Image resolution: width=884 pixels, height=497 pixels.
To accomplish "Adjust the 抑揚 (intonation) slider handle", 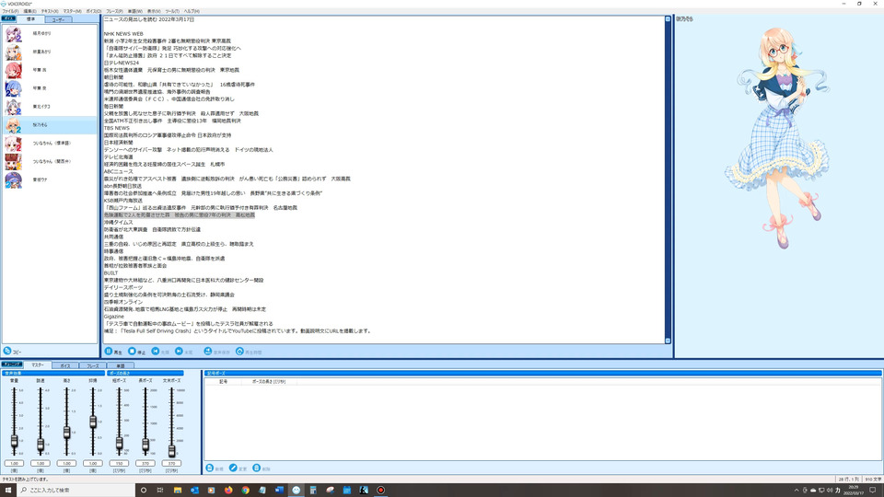I will pyautogui.click(x=93, y=422).
